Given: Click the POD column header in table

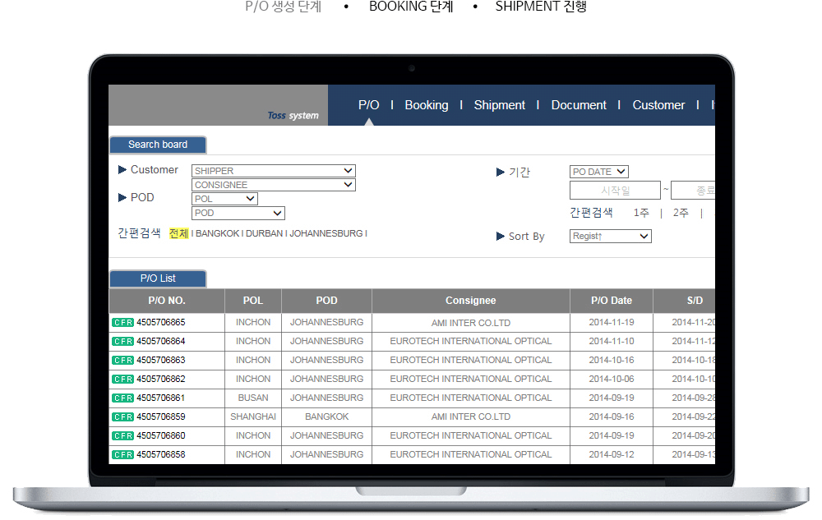Looking at the screenshot, I should pos(326,301).
